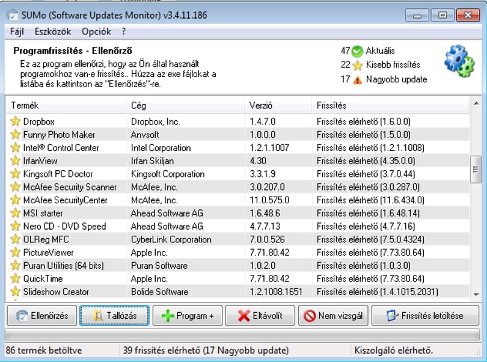The height and width of the screenshot is (362, 487).
Task: Click the scrollbar down arrow
Action: coord(476,294)
